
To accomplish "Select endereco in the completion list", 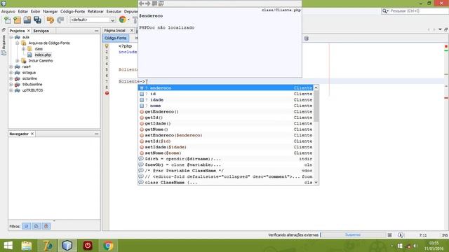I will [226, 88].
